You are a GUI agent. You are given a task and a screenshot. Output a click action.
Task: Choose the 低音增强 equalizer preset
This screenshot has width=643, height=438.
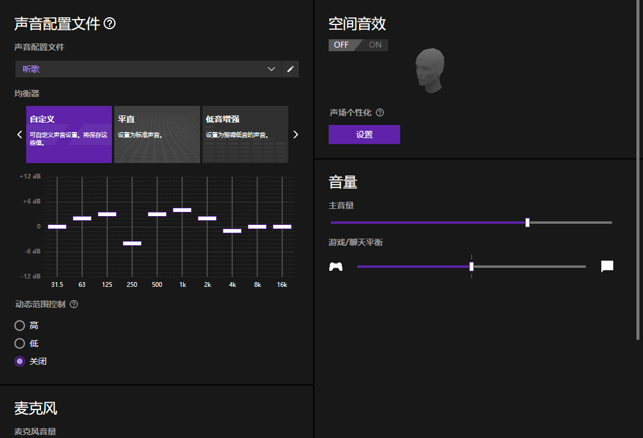coord(245,134)
